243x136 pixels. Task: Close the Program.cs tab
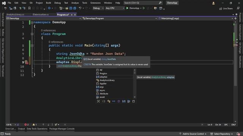click(x=75, y=15)
